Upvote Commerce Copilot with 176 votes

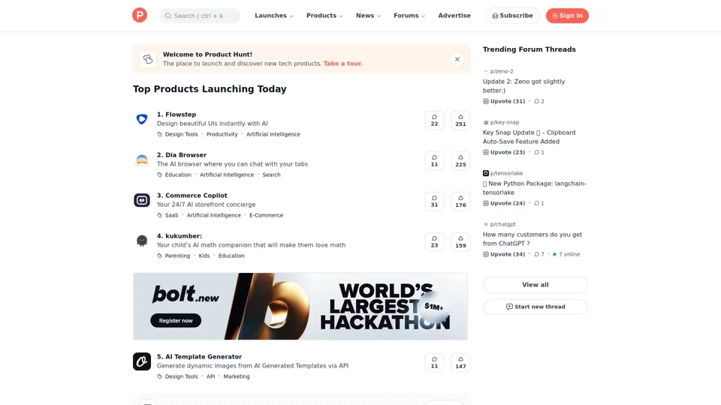coord(460,201)
